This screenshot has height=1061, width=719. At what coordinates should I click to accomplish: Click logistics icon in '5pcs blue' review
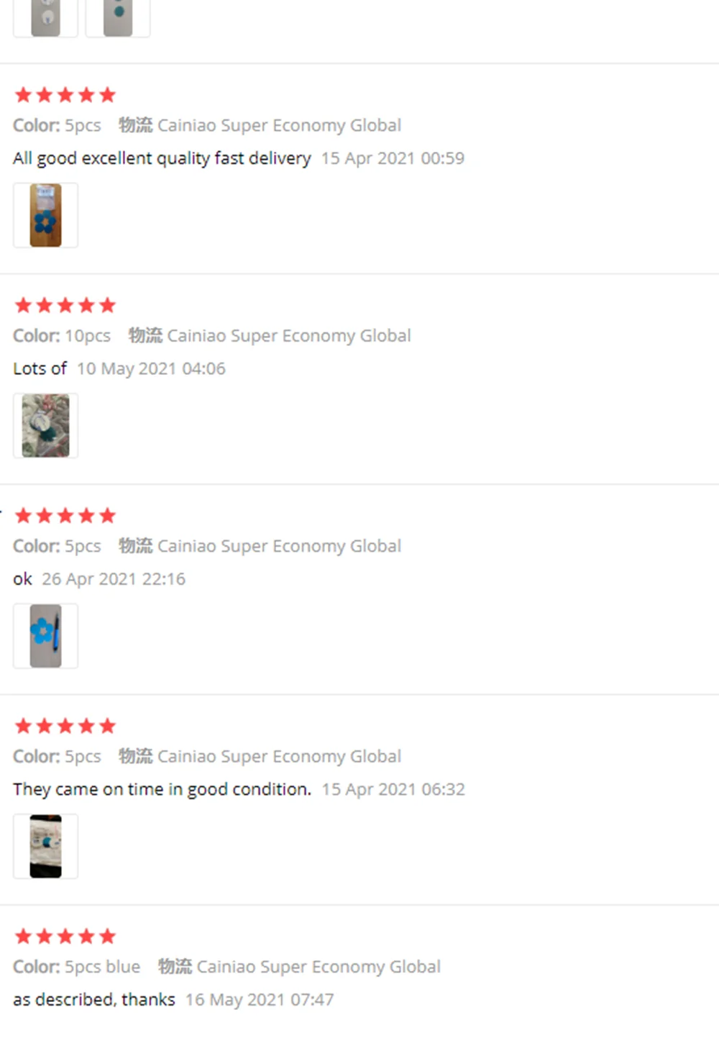click(x=175, y=966)
